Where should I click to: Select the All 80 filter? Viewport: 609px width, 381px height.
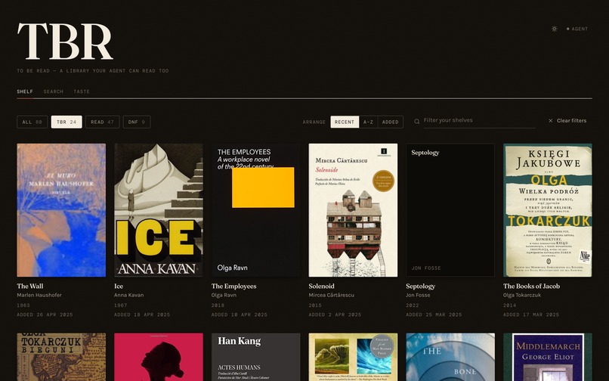(32, 122)
